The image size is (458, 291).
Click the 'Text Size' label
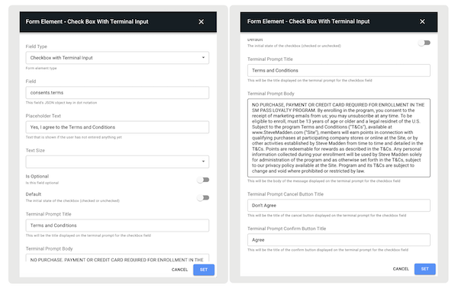click(x=35, y=151)
